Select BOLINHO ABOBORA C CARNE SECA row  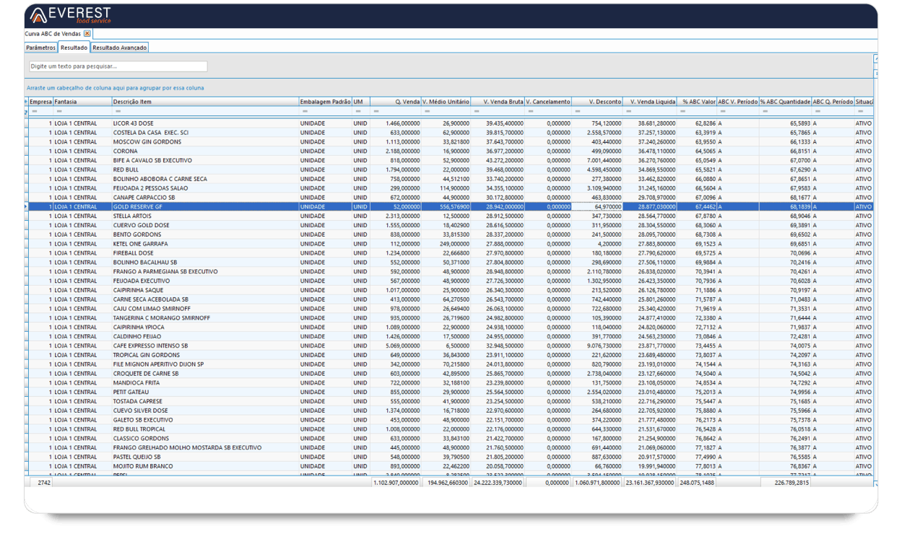(451, 179)
